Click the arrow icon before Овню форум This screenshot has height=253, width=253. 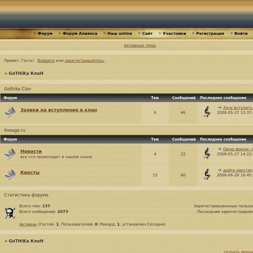220,149
